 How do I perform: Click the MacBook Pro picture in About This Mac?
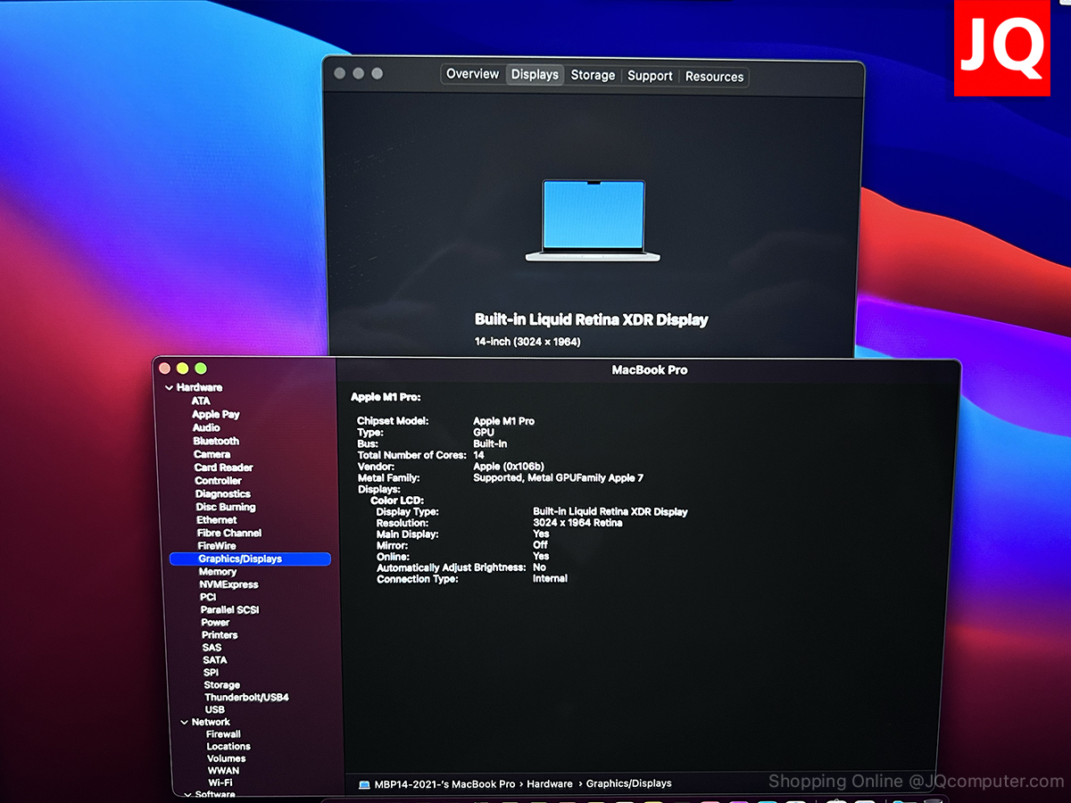(593, 220)
